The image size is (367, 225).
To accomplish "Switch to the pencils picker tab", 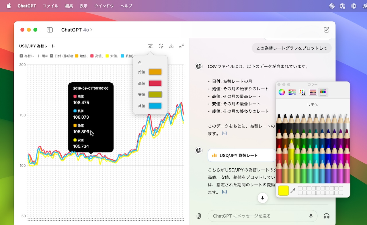I will point(323,92).
